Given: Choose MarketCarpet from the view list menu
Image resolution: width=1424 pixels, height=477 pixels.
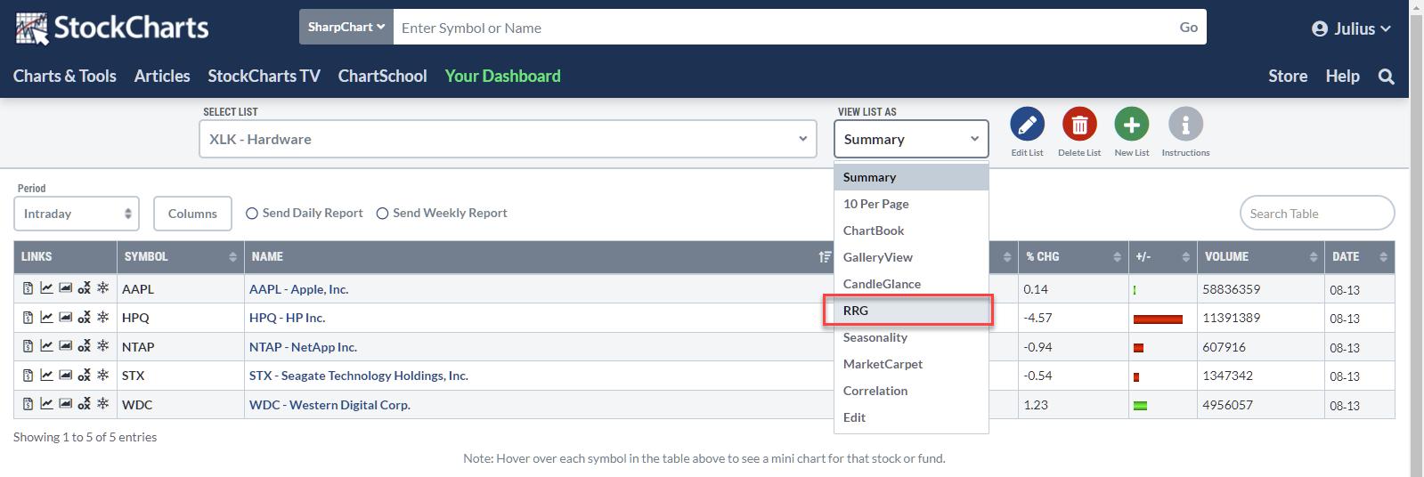Looking at the screenshot, I should (x=883, y=364).
